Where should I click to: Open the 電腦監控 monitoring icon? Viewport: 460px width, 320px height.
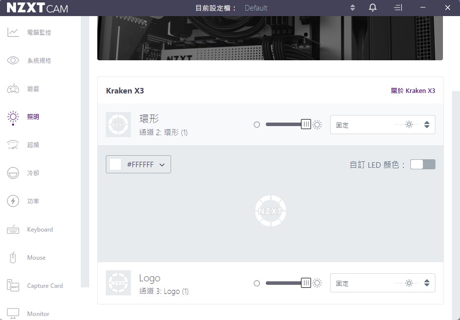(13, 32)
